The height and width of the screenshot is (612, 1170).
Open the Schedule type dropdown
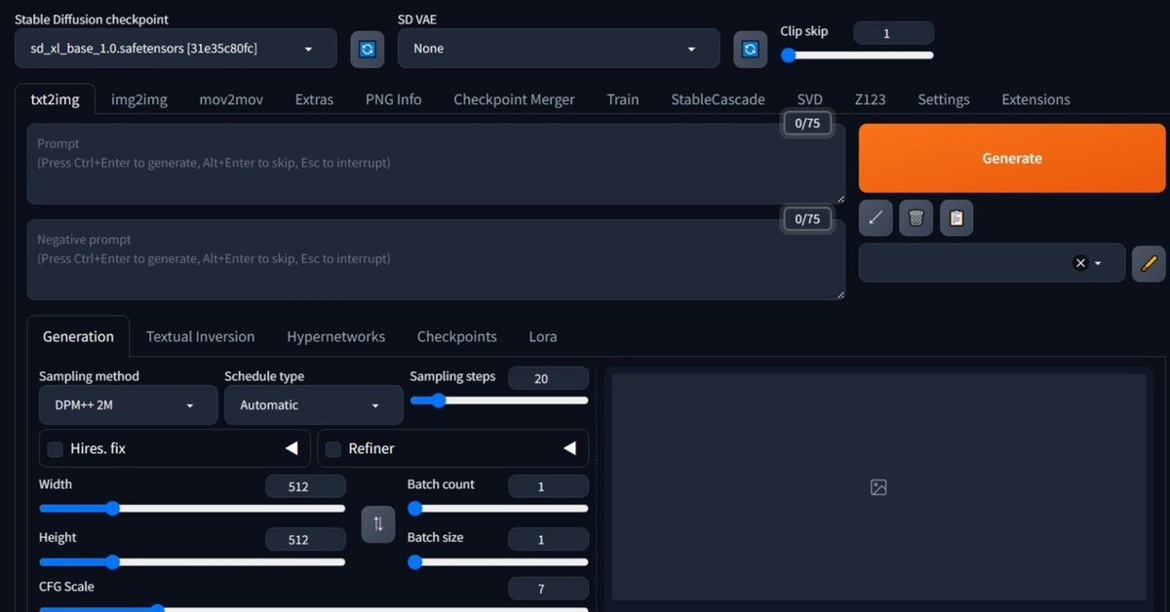tap(313, 404)
